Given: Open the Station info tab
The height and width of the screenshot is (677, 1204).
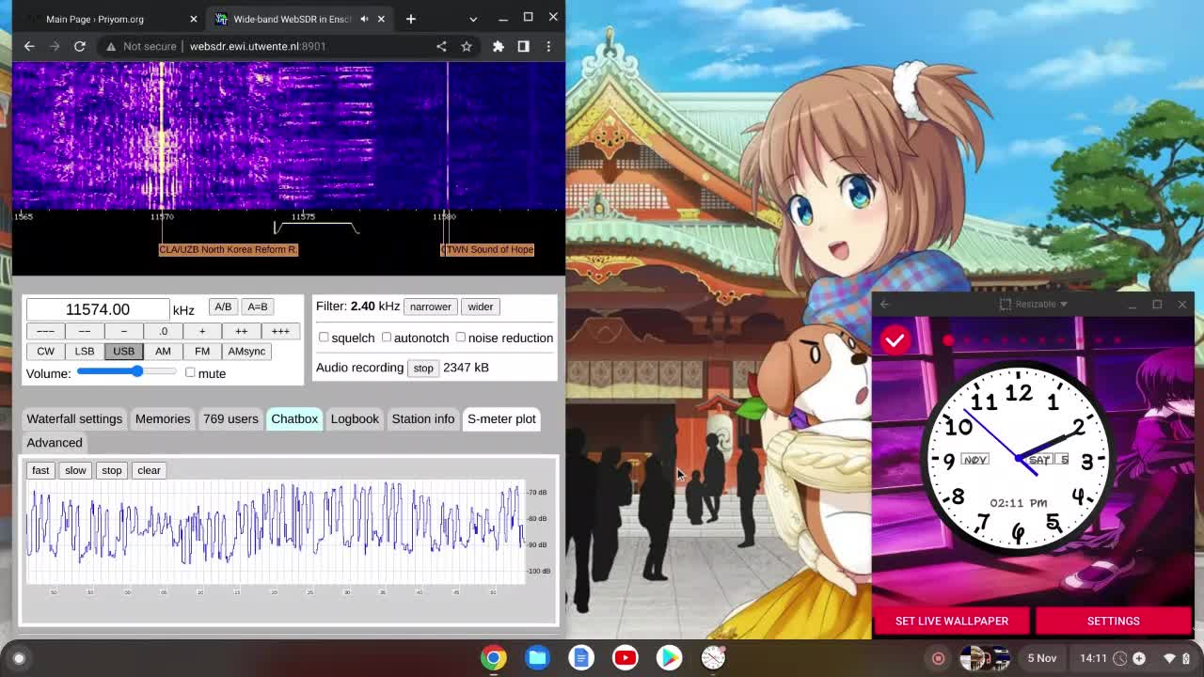Looking at the screenshot, I should (x=423, y=419).
